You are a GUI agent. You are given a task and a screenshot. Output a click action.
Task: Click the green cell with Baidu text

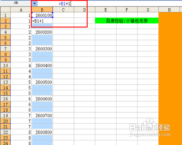(x=127, y=21)
